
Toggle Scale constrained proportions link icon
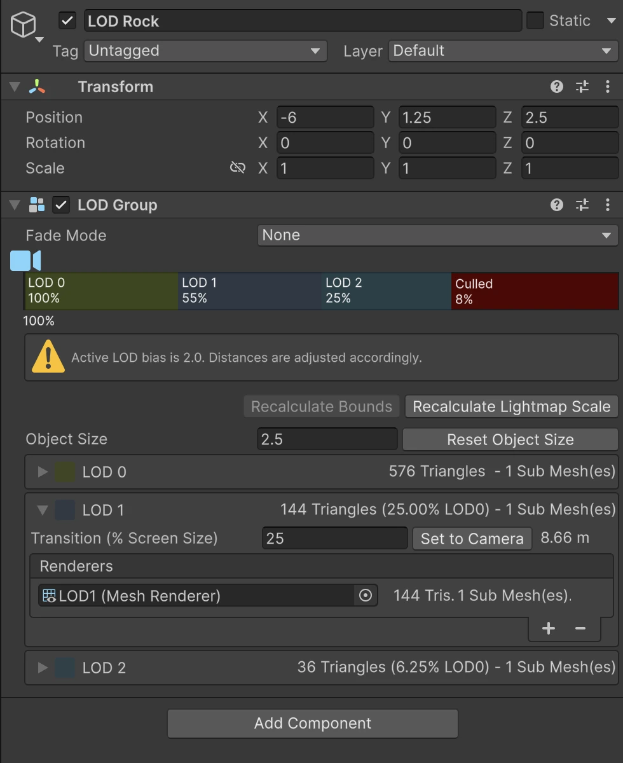tap(238, 168)
